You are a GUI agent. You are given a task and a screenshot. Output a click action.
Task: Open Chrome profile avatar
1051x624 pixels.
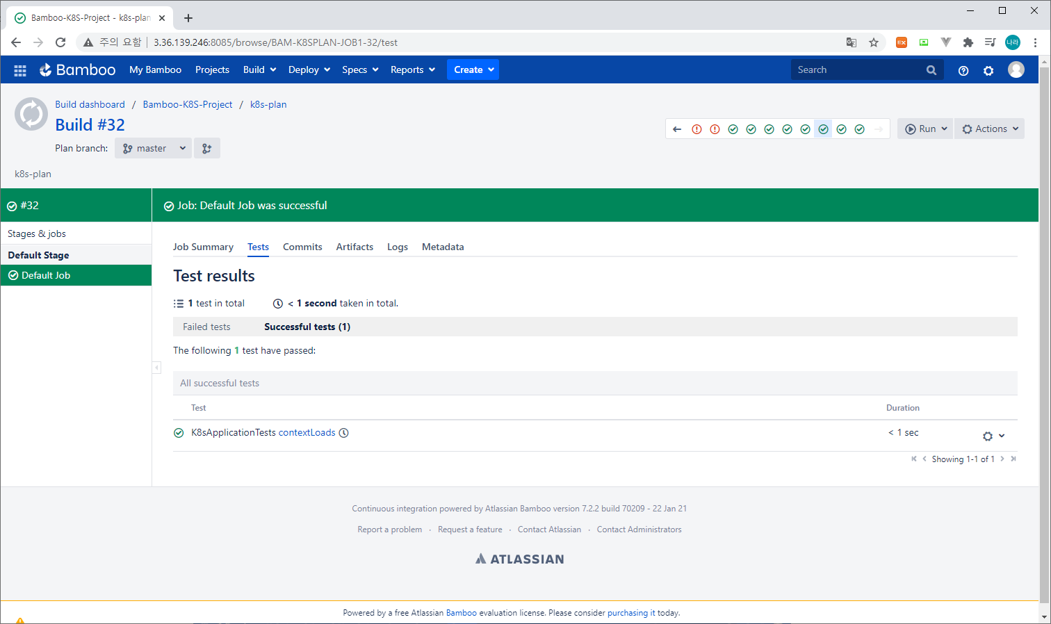[x=1013, y=42]
